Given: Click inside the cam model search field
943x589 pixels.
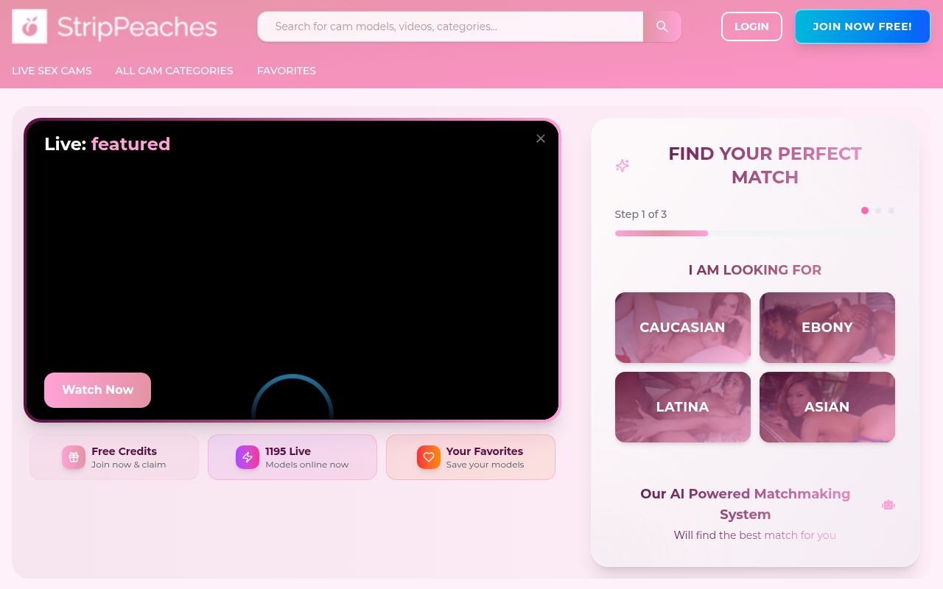Looking at the screenshot, I should point(449,27).
